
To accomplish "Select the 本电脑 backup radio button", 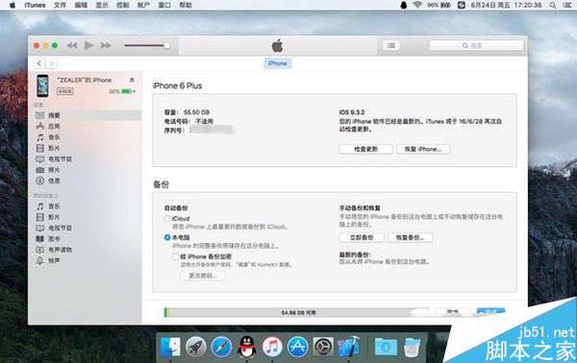I will tap(167, 237).
